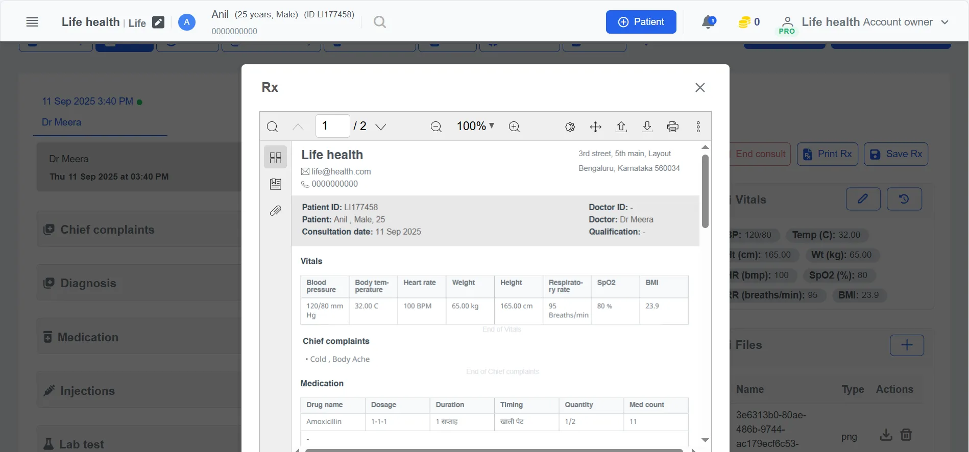Show the page thumbnails panel
Image resolution: width=969 pixels, height=452 pixels.
tap(275, 158)
